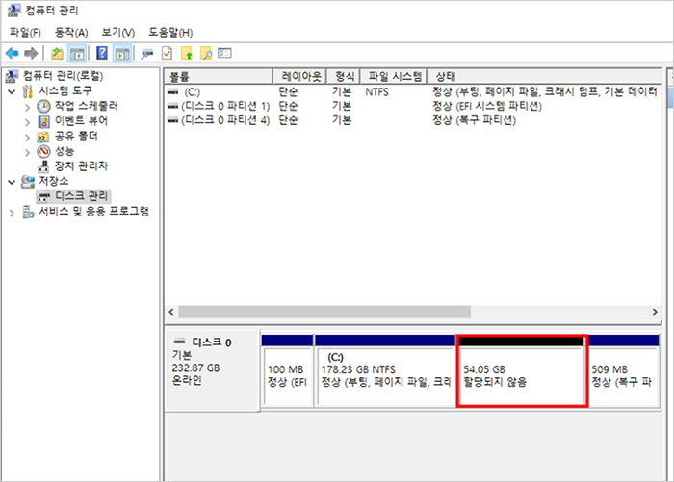674x482 pixels.
Task: Click the 저장소 storage icon
Action: (28, 181)
